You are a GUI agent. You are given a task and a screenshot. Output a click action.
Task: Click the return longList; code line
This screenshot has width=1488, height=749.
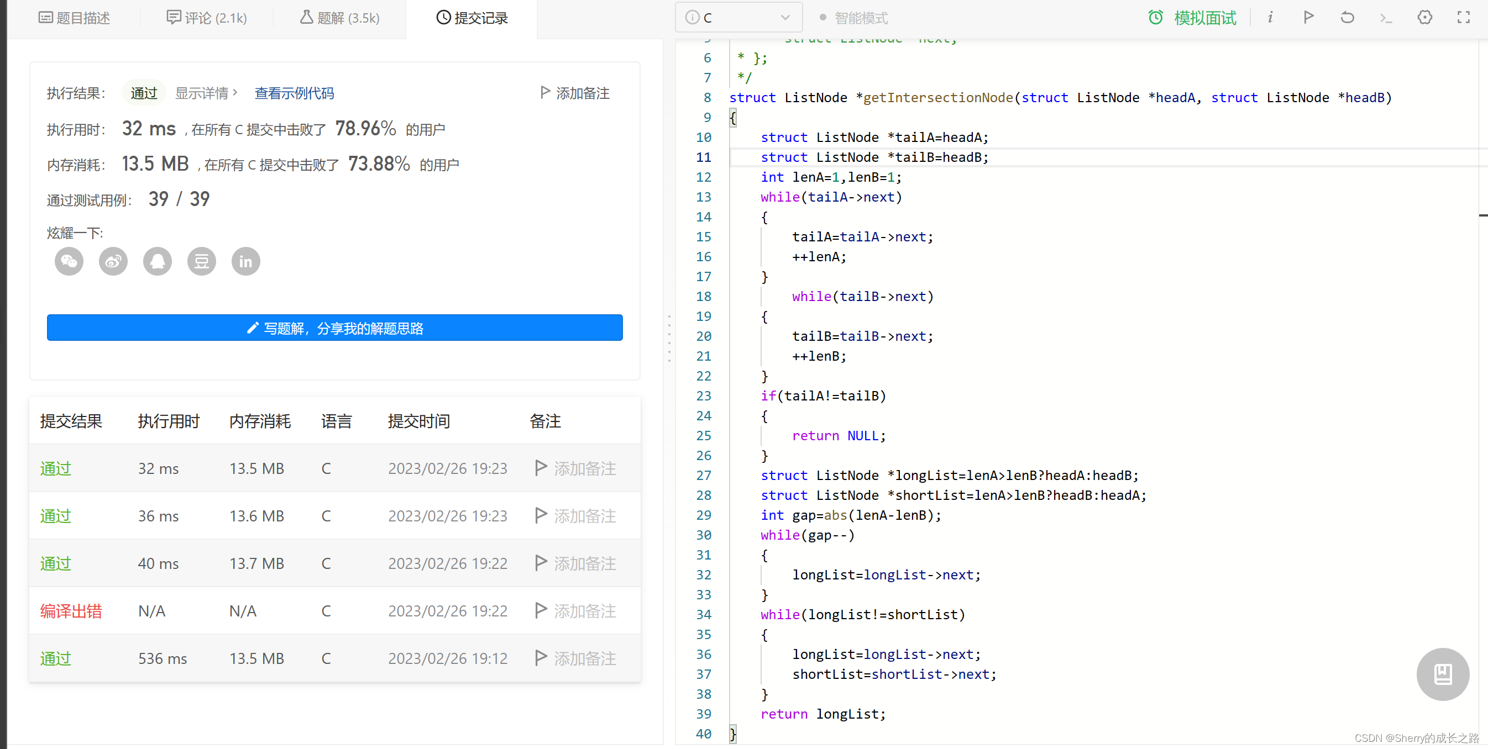pyautogui.click(x=823, y=713)
